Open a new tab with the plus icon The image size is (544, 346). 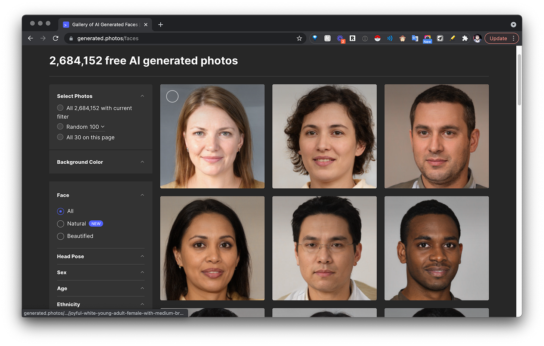161,25
